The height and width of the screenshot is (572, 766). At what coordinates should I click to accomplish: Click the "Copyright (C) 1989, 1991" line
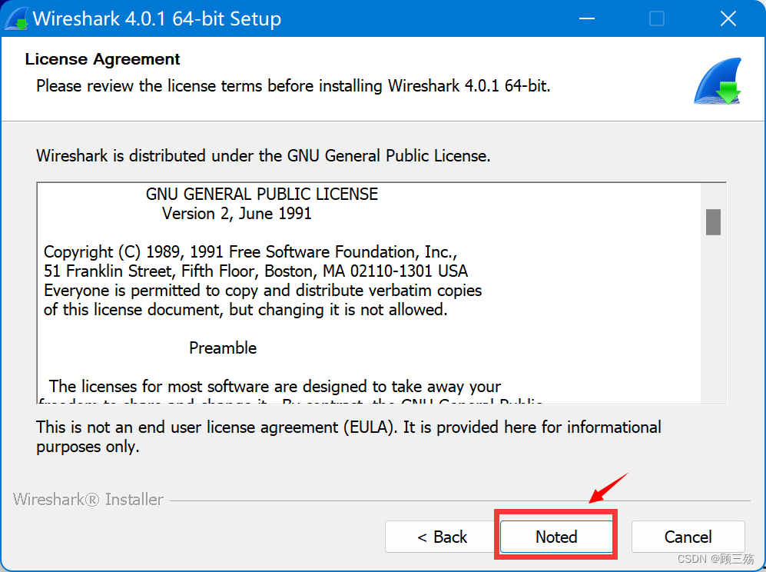click(250, 251)
